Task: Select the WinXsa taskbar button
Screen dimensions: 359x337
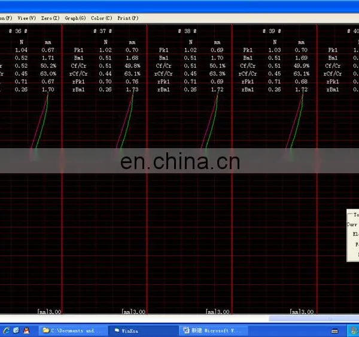Action: click(143, 330)
